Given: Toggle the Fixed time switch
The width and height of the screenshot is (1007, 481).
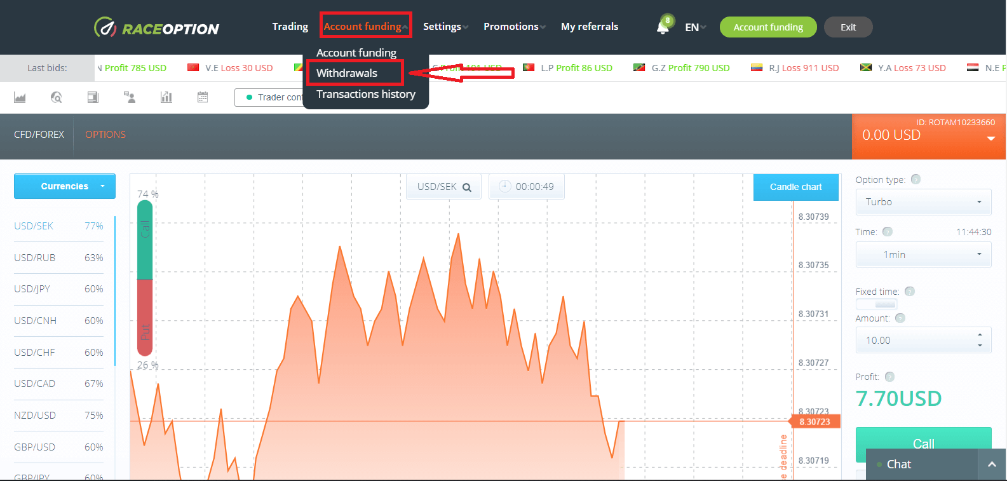Looking at the screenshot, I should pos(877,304).
